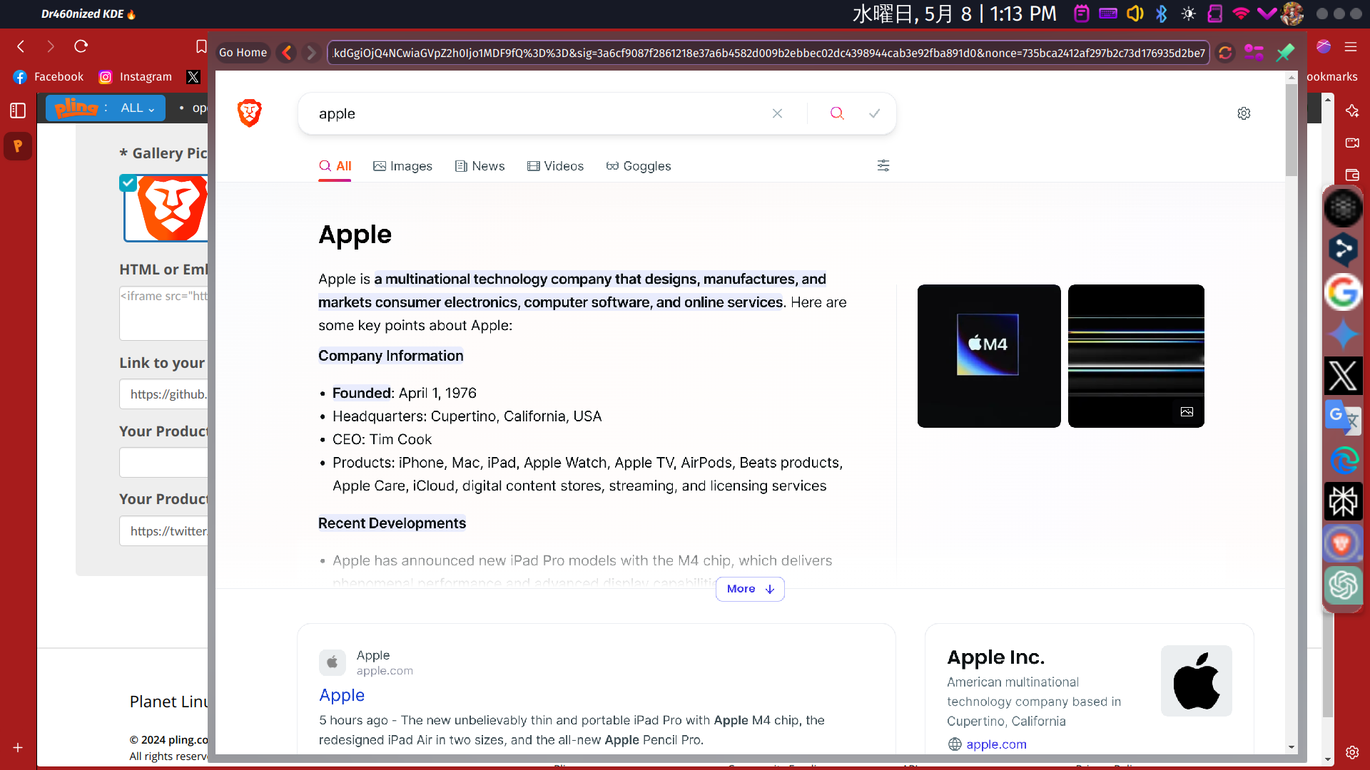The width and height of the screenshot is (1370, 770).
Task: Open Google Translate in the side dock
Action: coord(1344,418)
